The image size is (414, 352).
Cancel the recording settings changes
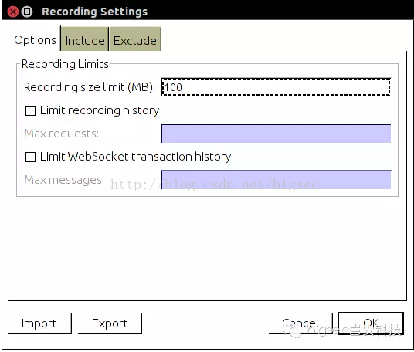point(300,323)
